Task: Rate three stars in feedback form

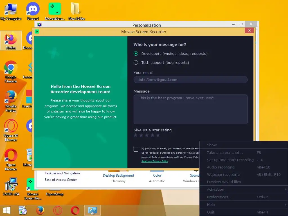Action: click(x=147, y=135)
